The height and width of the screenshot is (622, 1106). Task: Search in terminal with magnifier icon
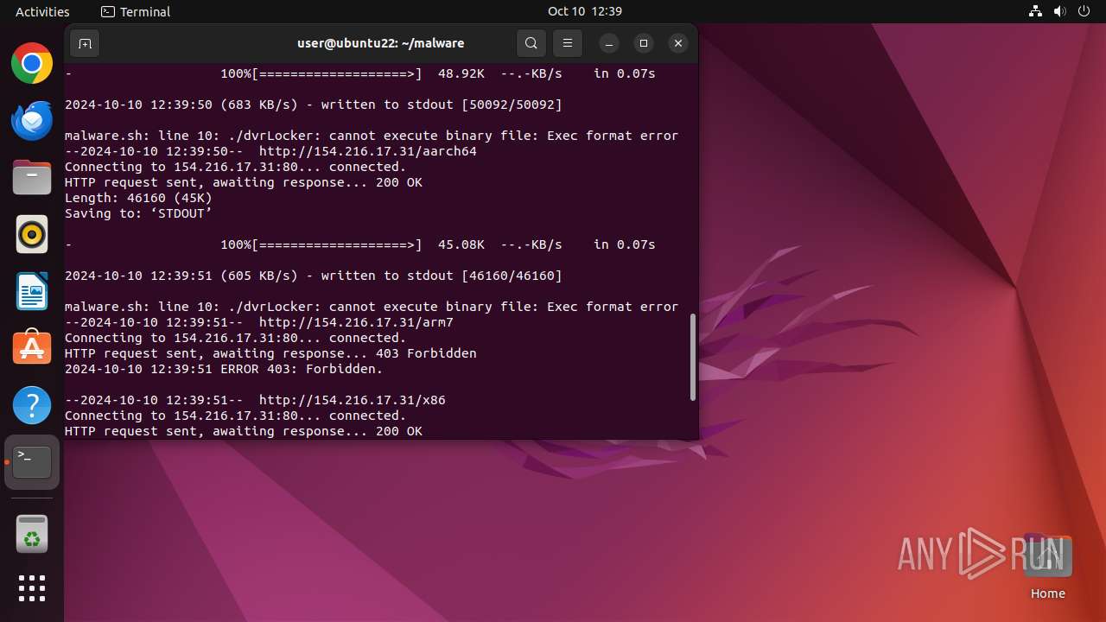(531, 43)
